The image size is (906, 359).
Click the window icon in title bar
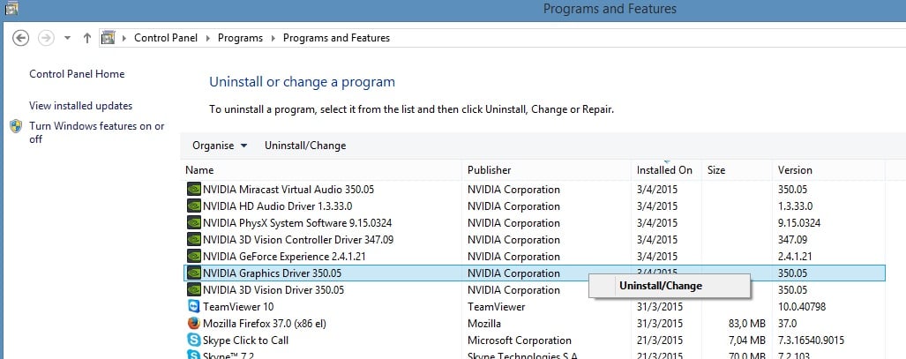tap(11, 8)
